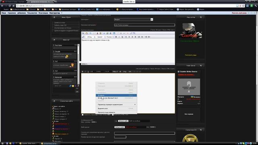Click the browser back button
Viewport: 258px width, 145px height.
click(2, 6)
